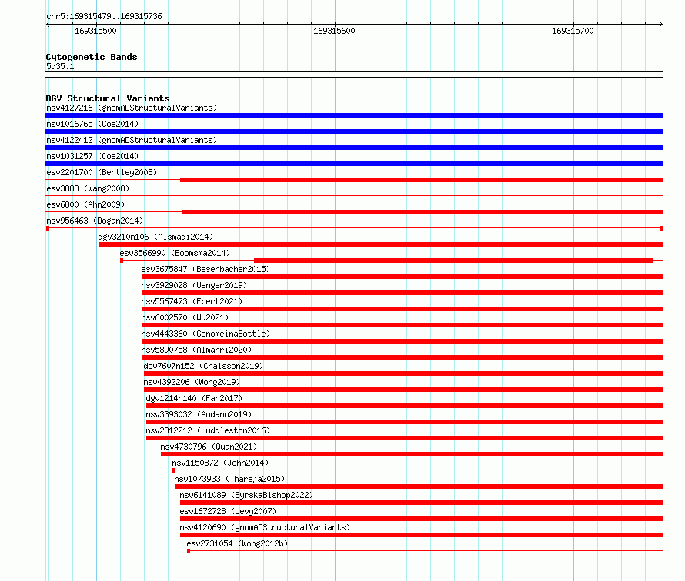685x581 pixels.
Task: Click the red bar under dgv3210n106
Action: pos(381,244)
